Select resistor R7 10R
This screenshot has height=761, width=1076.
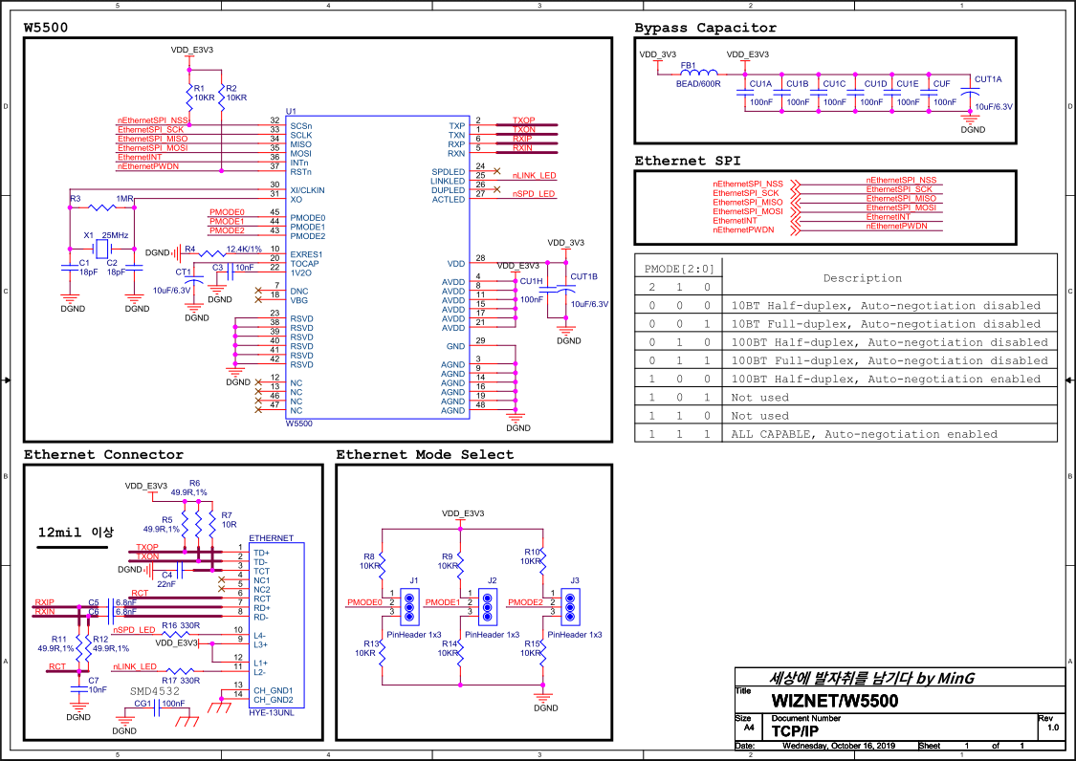[213, 524]
